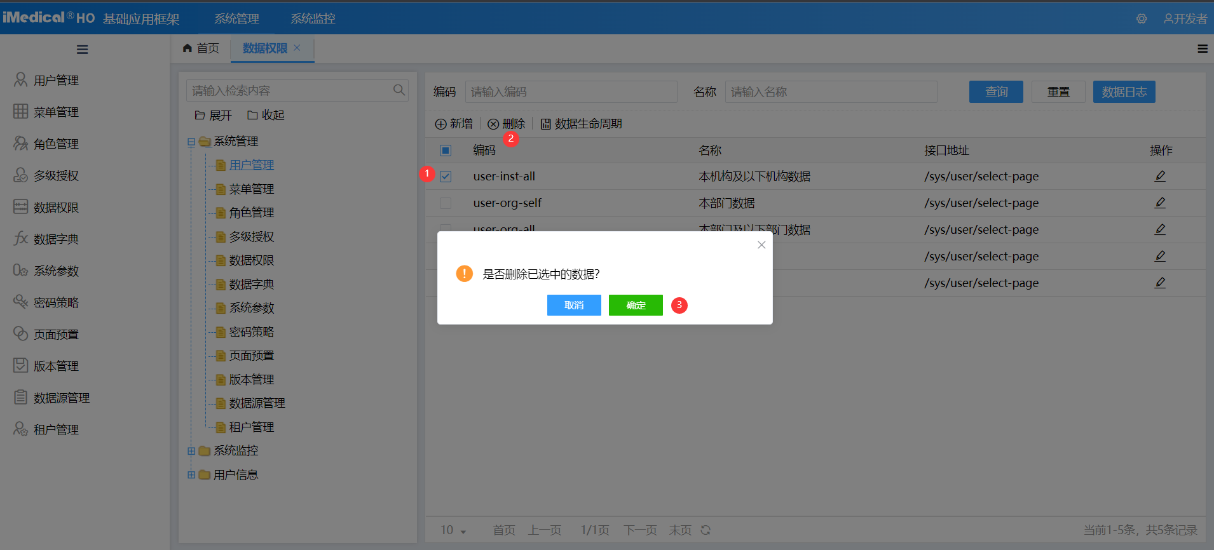Expand all tree nodes with 展开
This screenshot has width=1214, height=550.
214,115
